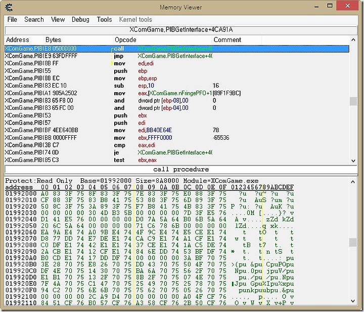Select the test ebx,eax row
This screenshot has width=364, height=312.
[x=176, y=160]
